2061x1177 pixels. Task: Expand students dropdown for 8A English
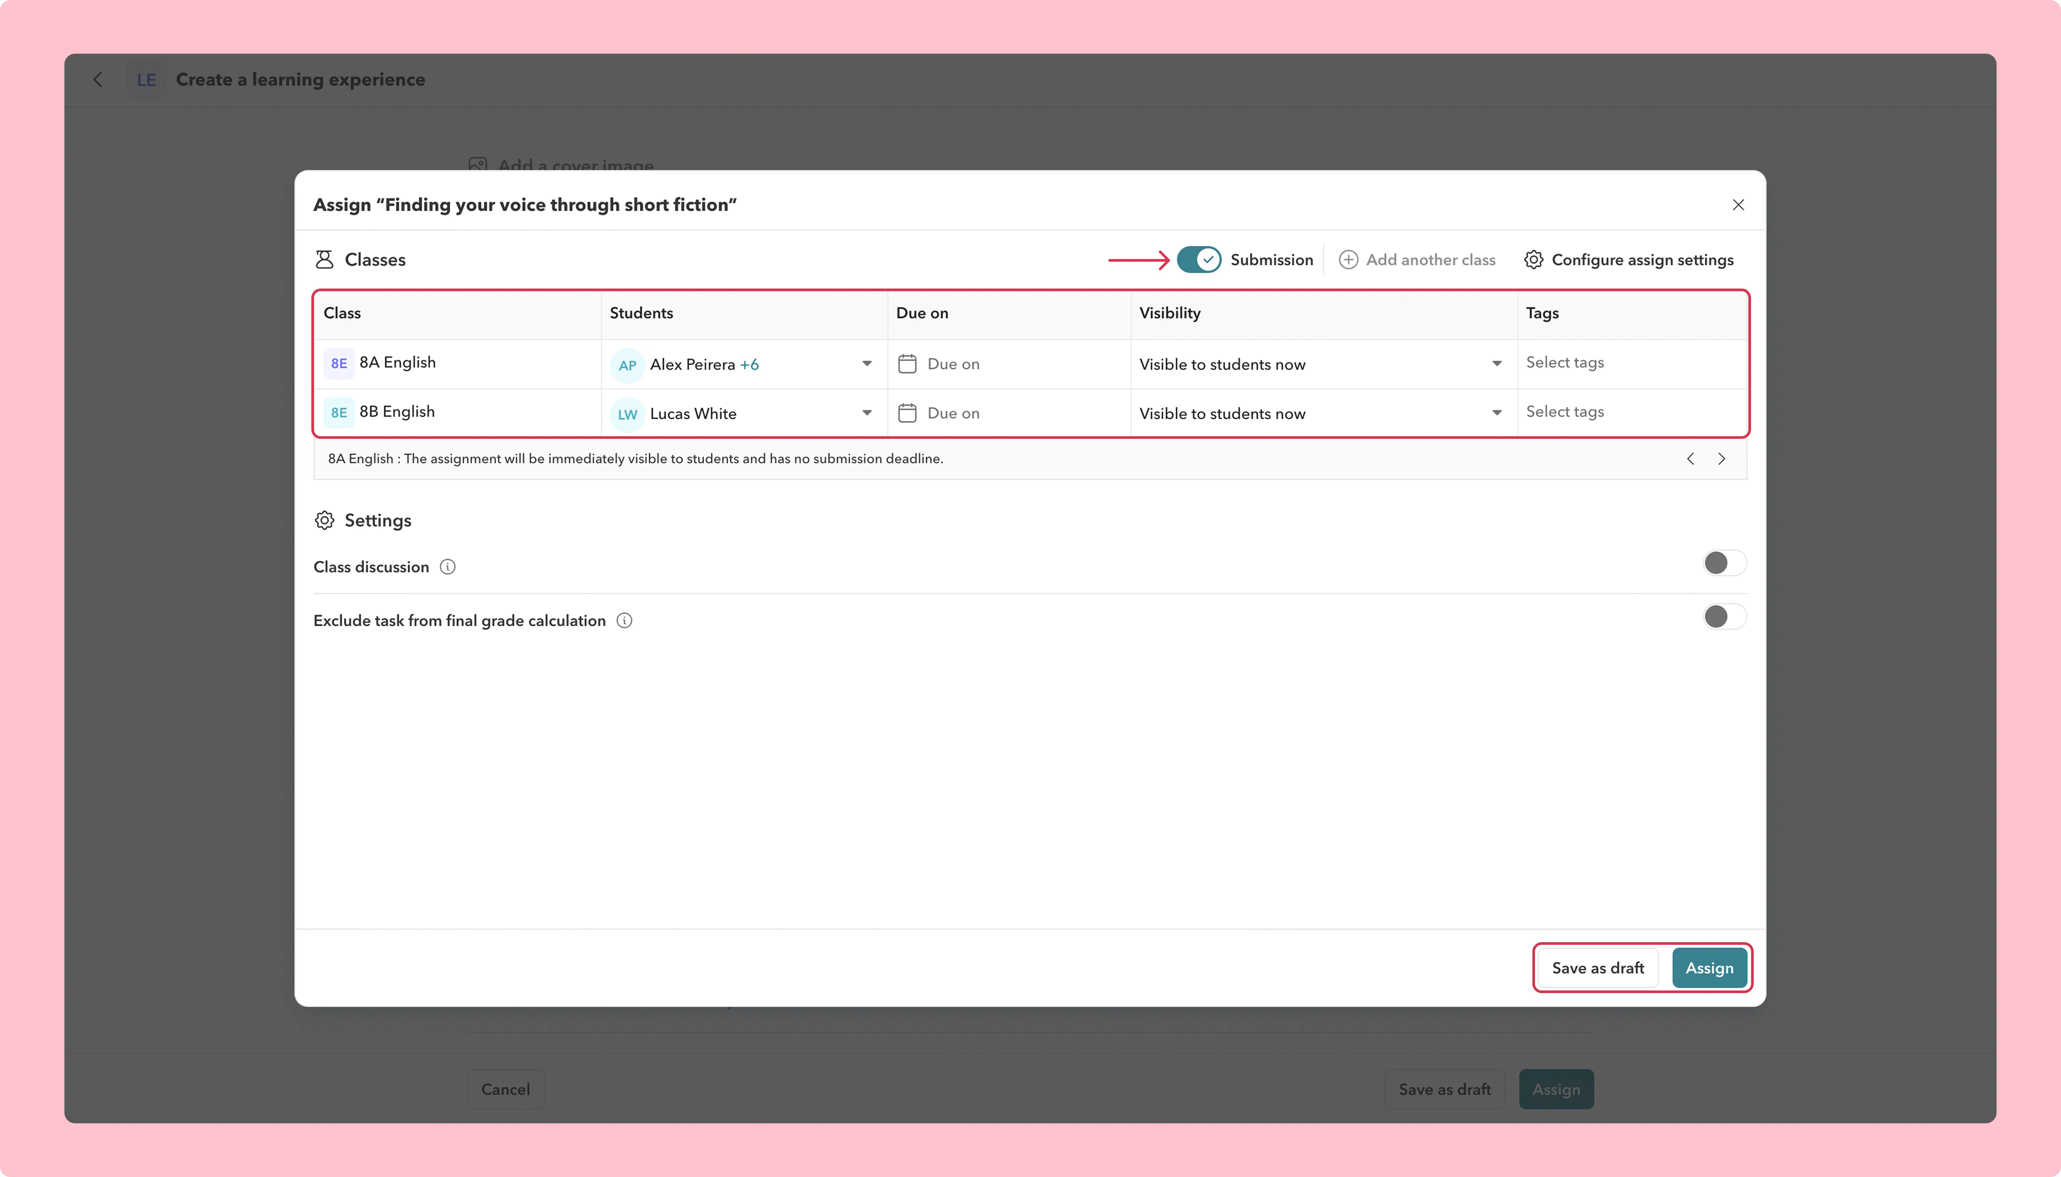click(866, 364)
